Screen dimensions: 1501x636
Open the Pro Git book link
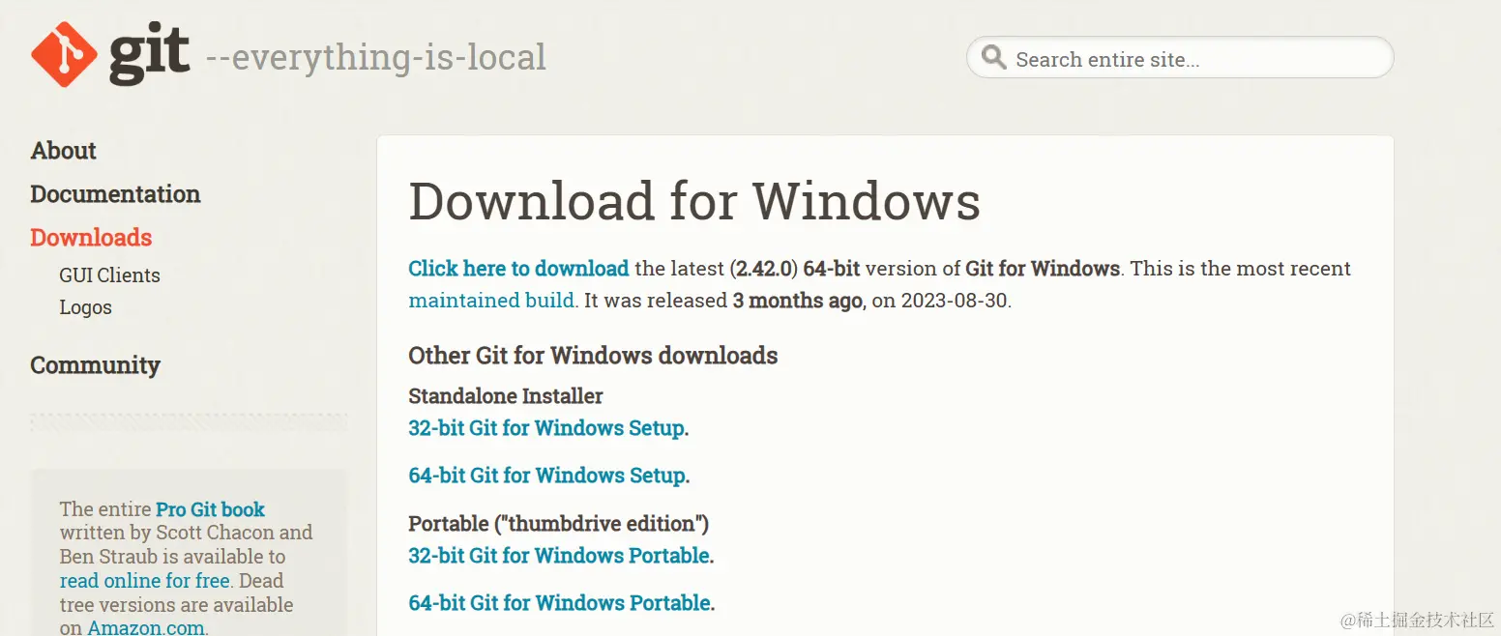210,509
